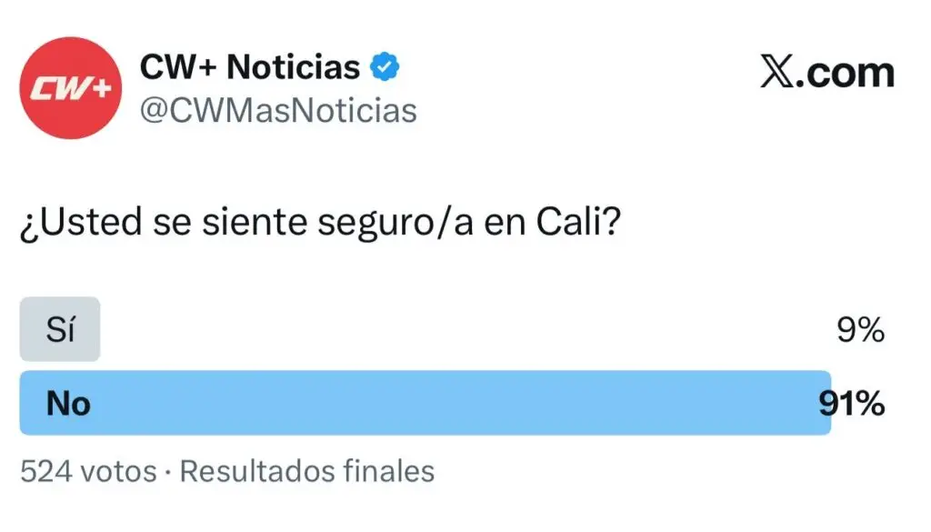
Task: Open the @CWMasNoticias handle
Action: (277, 109)
